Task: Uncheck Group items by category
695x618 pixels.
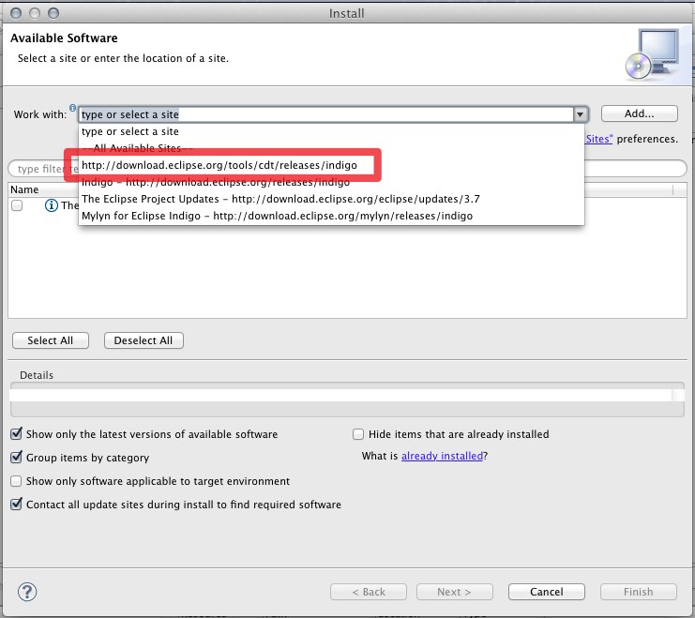Action: click(x=16, y=457)
